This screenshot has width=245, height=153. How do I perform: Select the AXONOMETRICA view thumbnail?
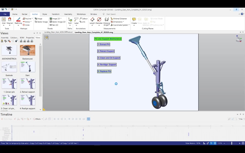[9, 50]
